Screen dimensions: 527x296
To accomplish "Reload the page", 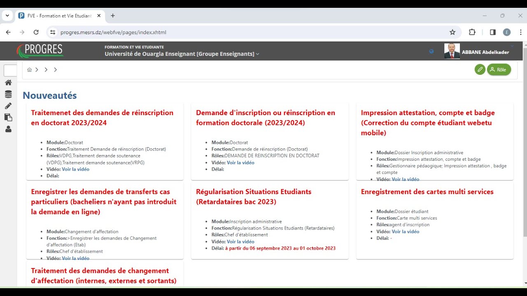I will coord(36,32).
